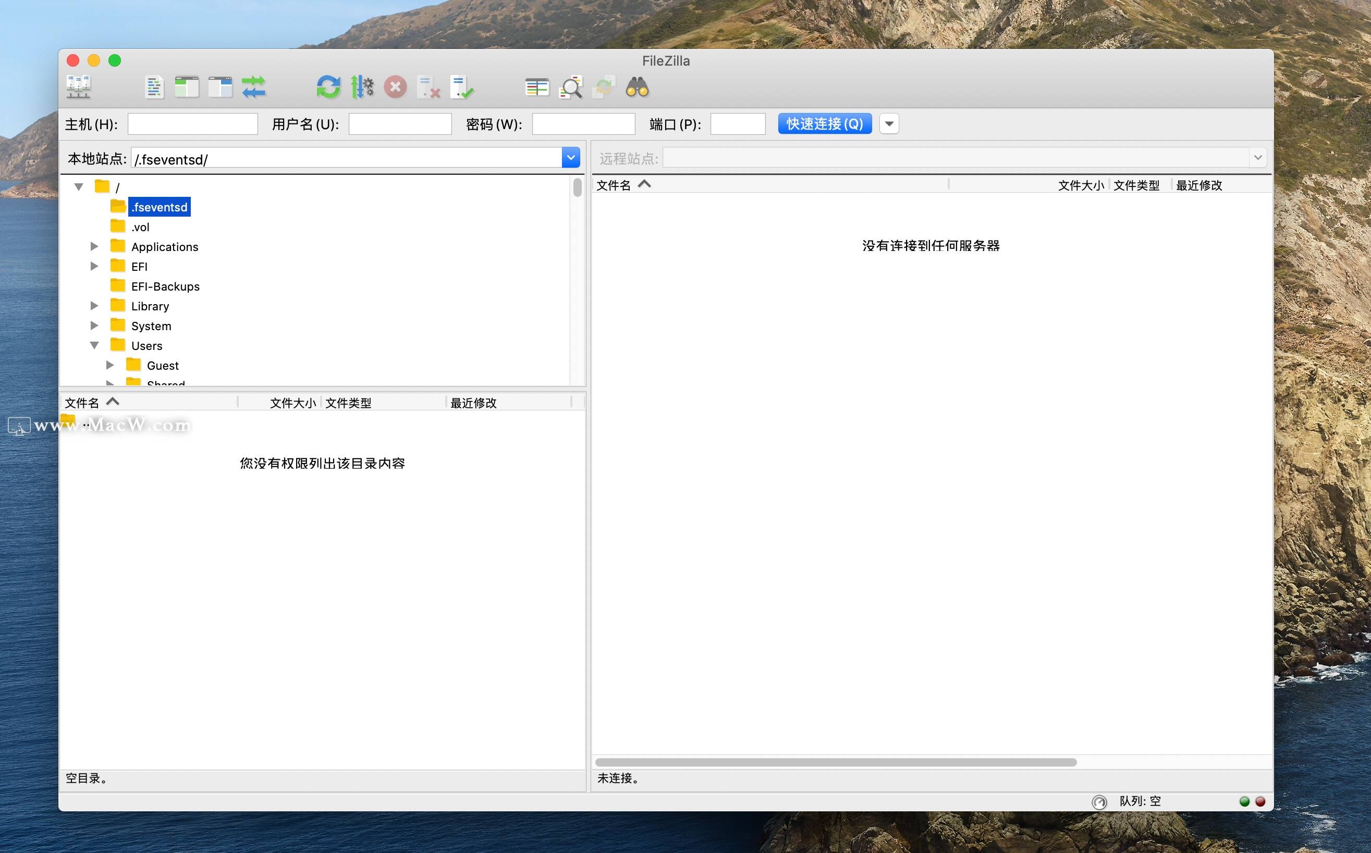Click the 端口 (P) port field
The width and height of the screenshot is (1371, 853).
point(738,123)
